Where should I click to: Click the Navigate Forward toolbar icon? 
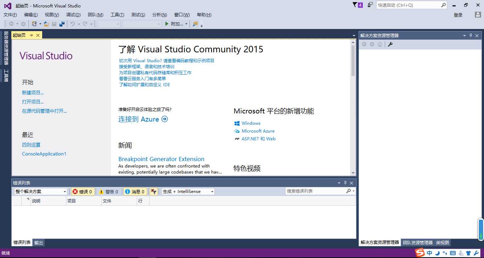pyautogui.click(x=23, y=24)
